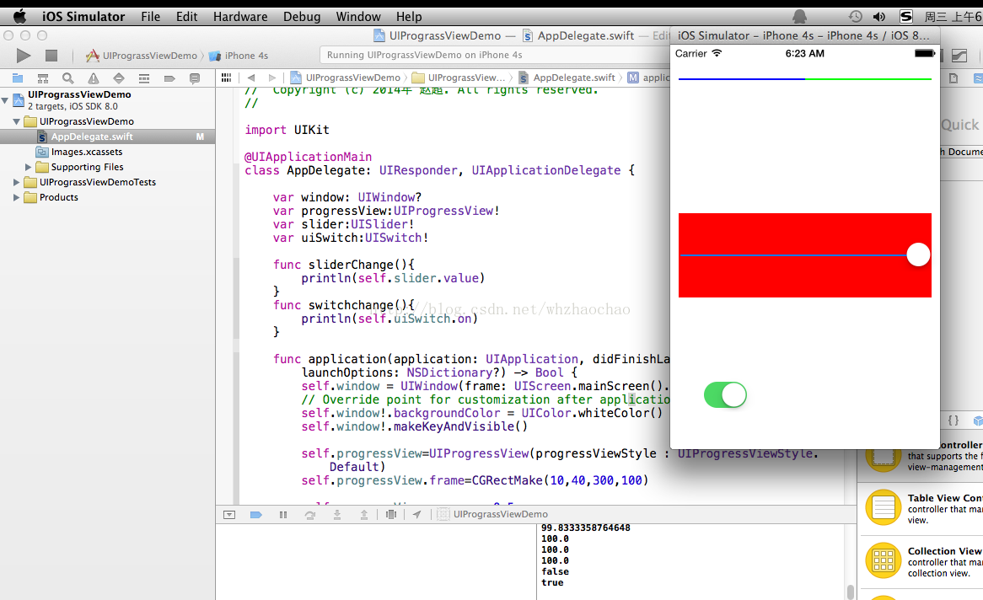Open the Report navigator speech-bubble icon

point(195,78)
